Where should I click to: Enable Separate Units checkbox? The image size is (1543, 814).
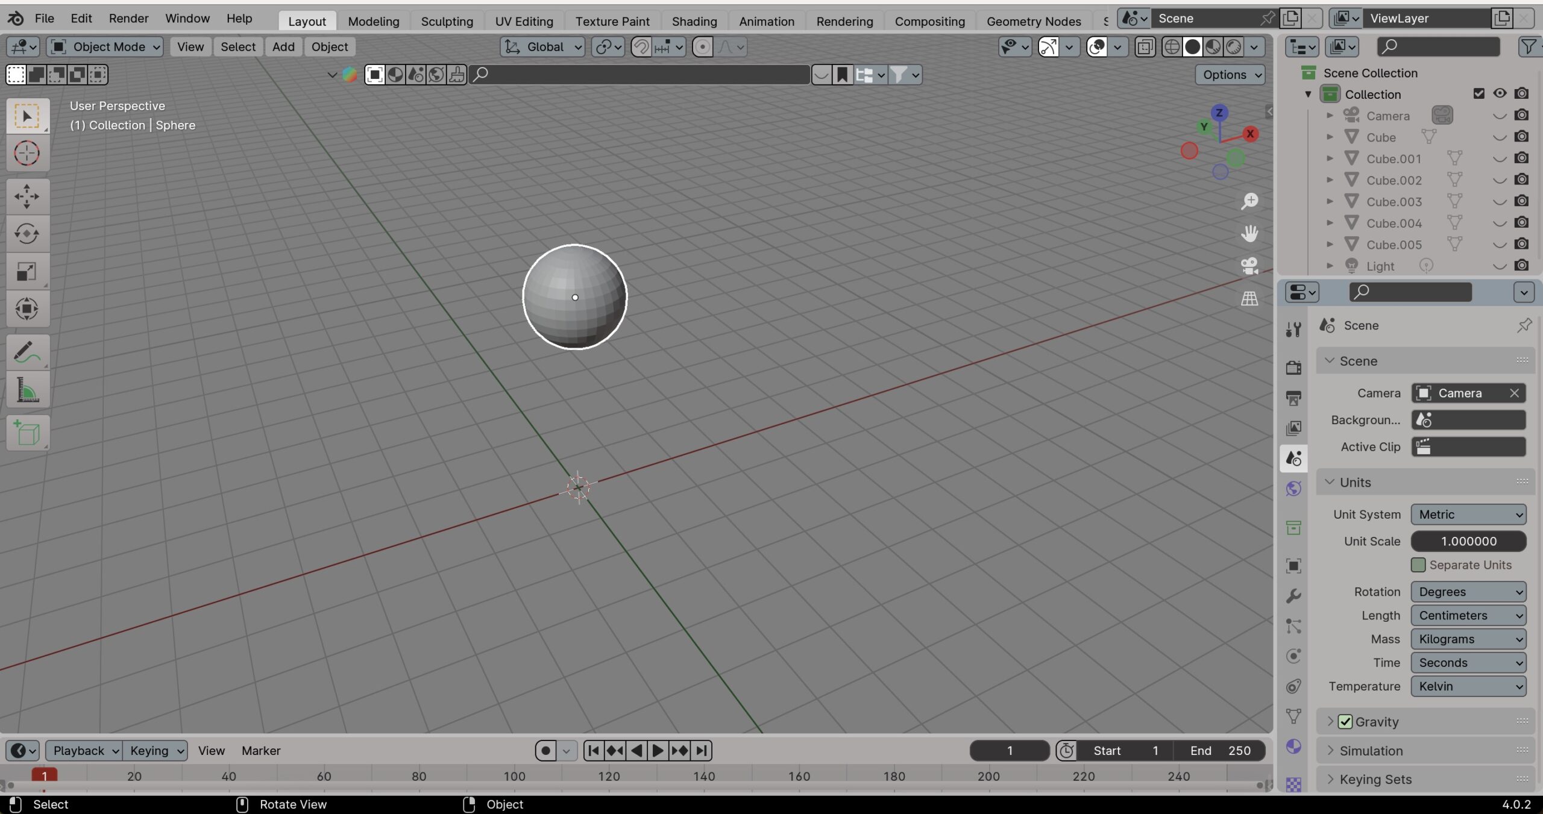pyautogui.click(x=1418, y=565)
